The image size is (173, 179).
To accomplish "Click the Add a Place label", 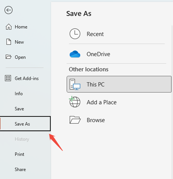I will tap(102, 102).
